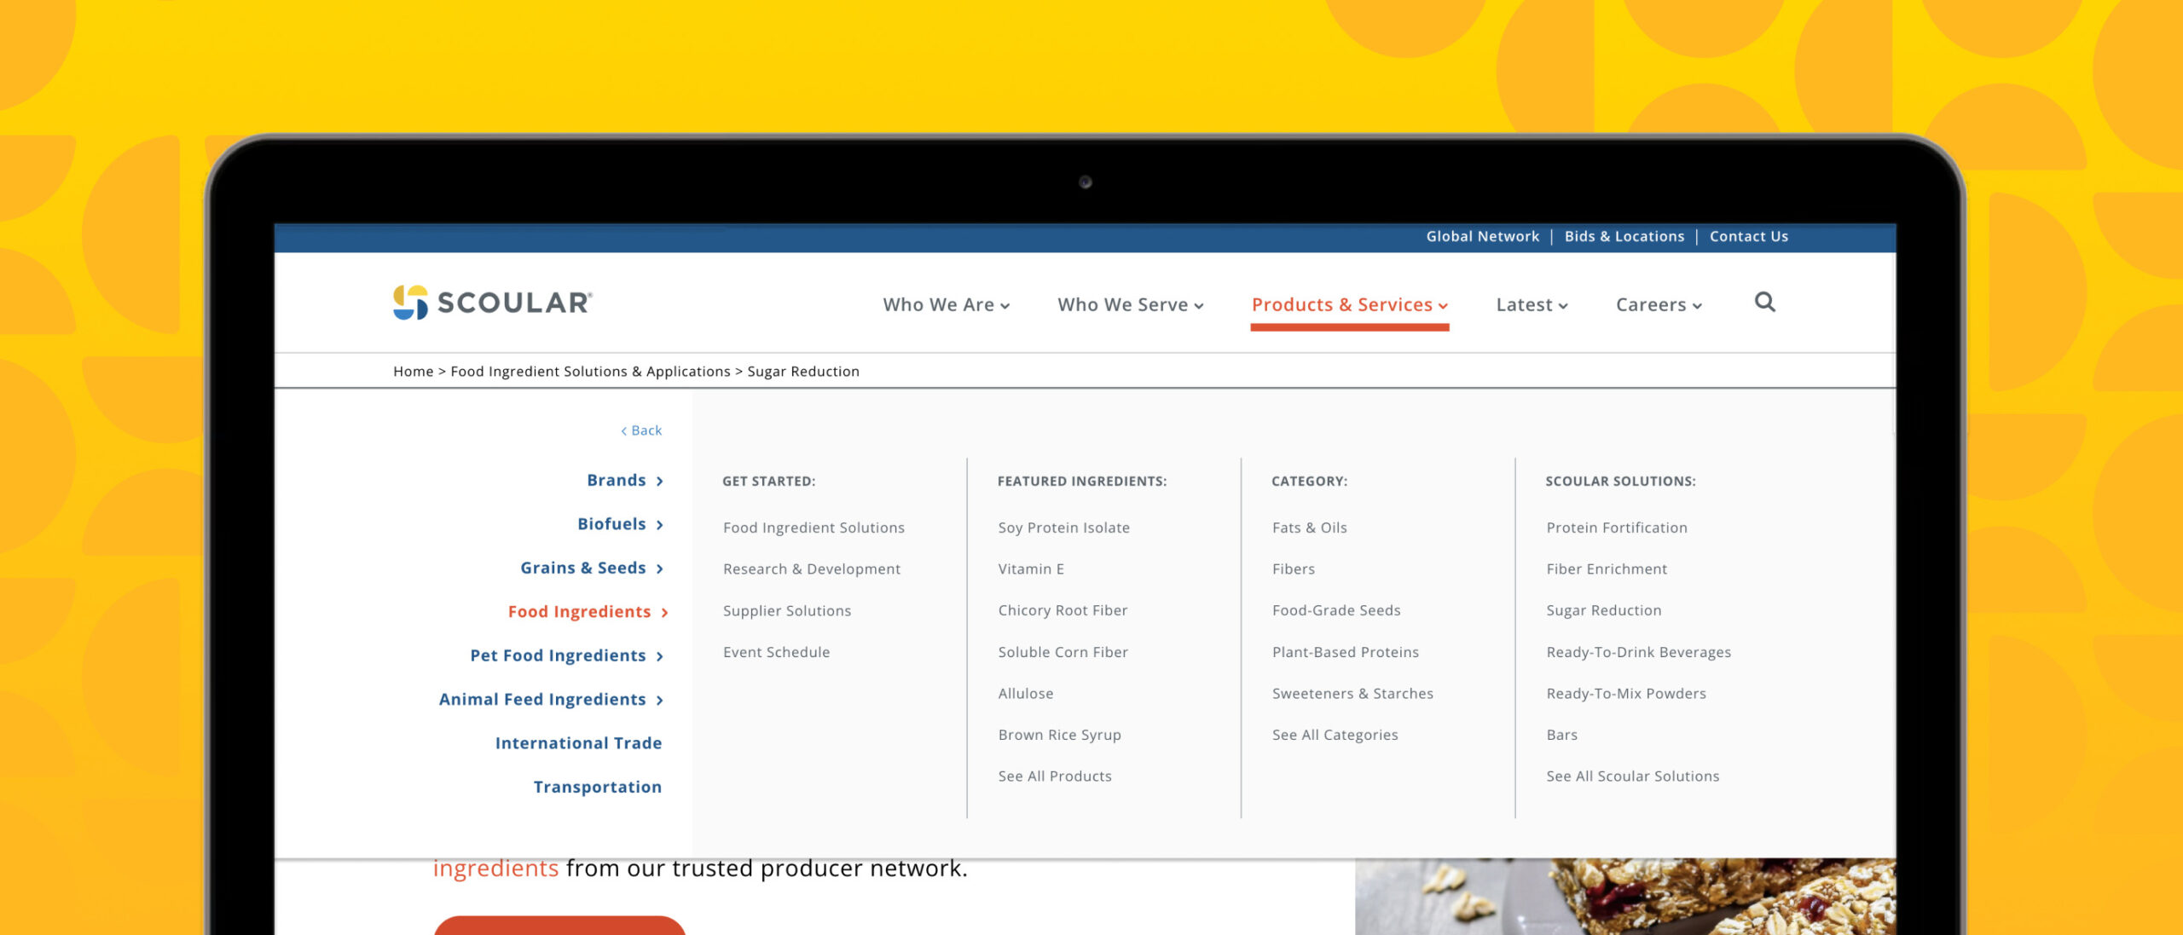Navigate Back using the Back link
The width and height of the screenshot is (2183, 935).
641,430
